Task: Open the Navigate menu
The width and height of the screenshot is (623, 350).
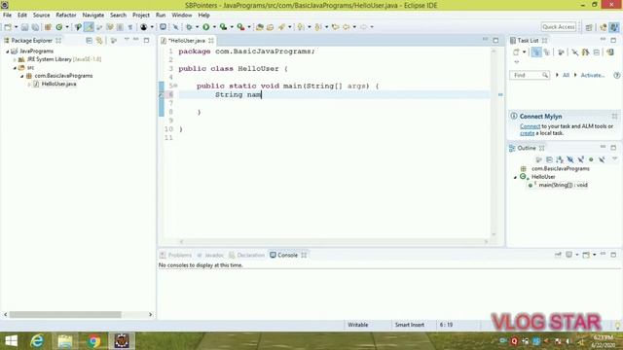Action: pyautogui.click(x=93, y=16)
